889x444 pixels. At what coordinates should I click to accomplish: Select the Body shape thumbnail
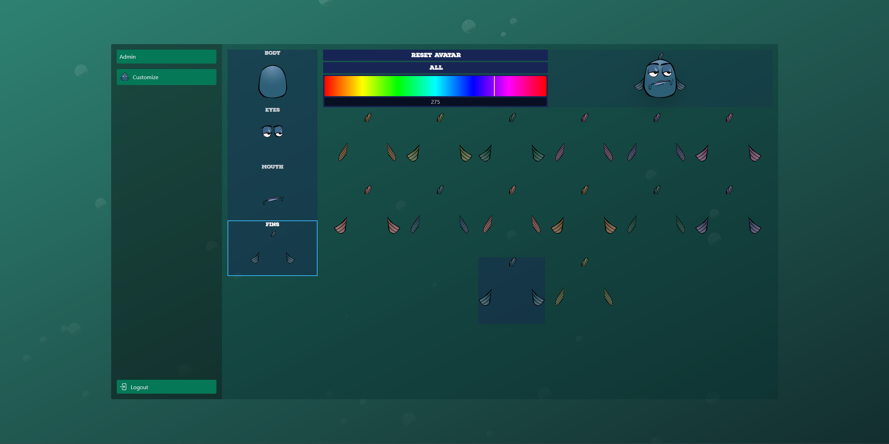(272, 82)
